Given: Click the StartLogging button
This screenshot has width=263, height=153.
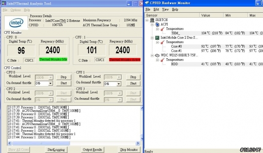Looking at the screenshot, I should point(56,150).
